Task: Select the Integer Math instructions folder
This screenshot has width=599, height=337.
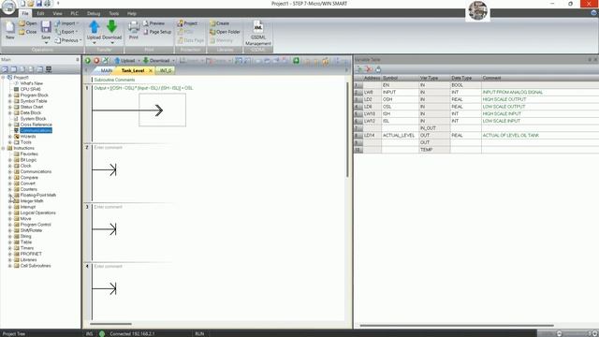Action: click(32, 201)
